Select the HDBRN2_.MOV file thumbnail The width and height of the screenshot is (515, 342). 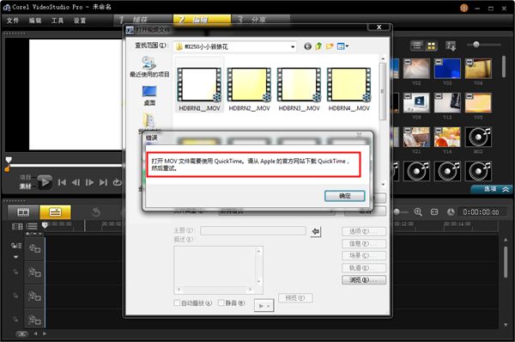click(249, 85)
